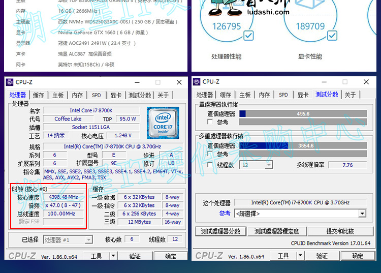Click the Intel Core i7 logo badge
The height and width of the screenshot is (273, 381).
click(163, 123)
